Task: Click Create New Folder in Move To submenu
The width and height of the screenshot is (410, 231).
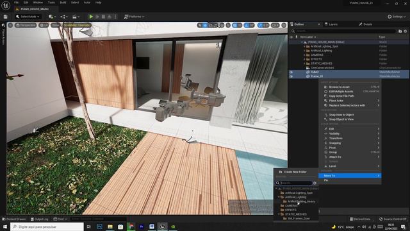Action: pyautogui.click(x=296, y=172)
